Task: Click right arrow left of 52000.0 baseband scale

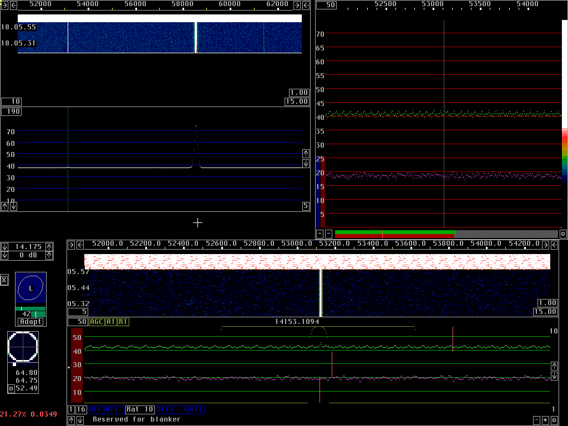Action: click(72, 245)
